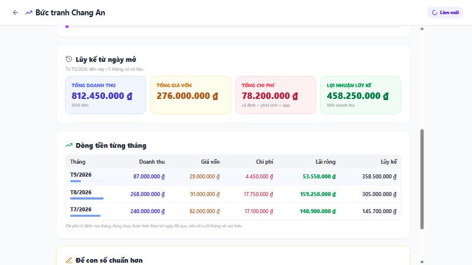This screenshot has width=472, height=265.
Task: Click revenue value 240.000.000 đ
Action: (x=147, y=211)
